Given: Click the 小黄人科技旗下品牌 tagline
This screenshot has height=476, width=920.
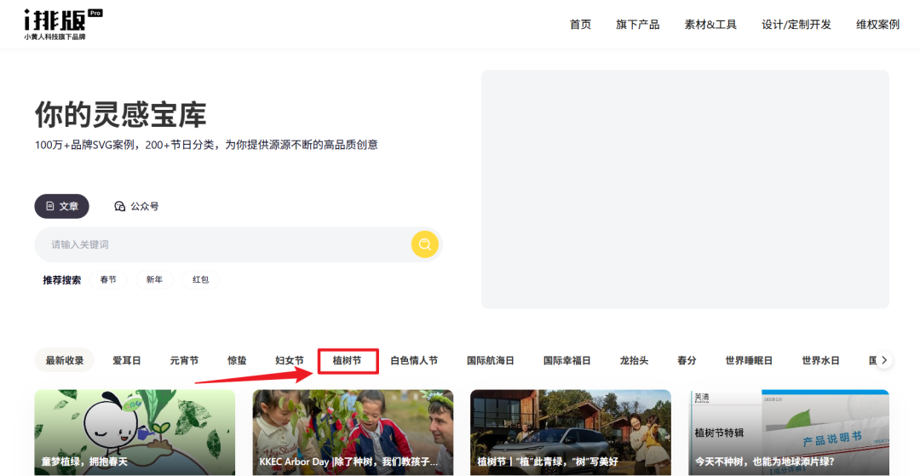Looking at the screenshot, I should [x=55, y=37].
